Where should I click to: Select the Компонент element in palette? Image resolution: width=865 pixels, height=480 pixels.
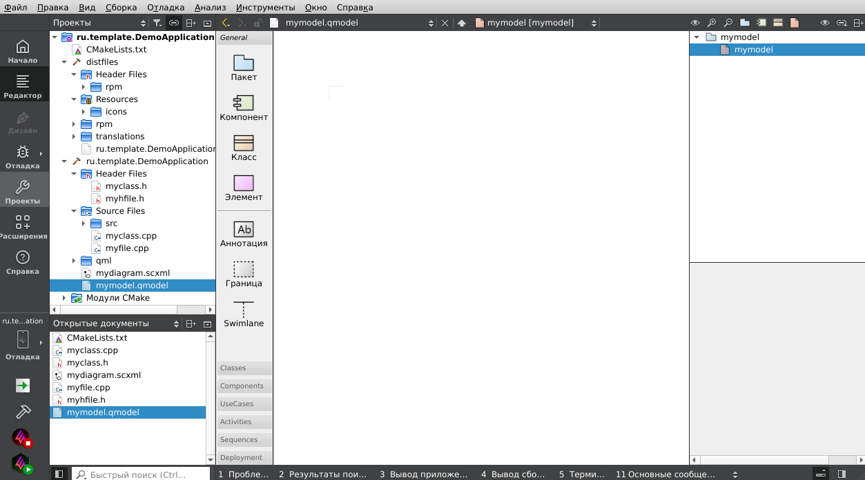(x=244, y=108)
